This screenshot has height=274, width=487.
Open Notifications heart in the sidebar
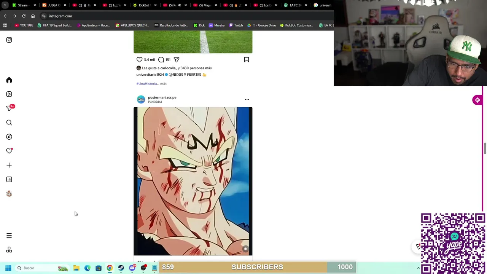pyautogui.click(x=9, y=151)
